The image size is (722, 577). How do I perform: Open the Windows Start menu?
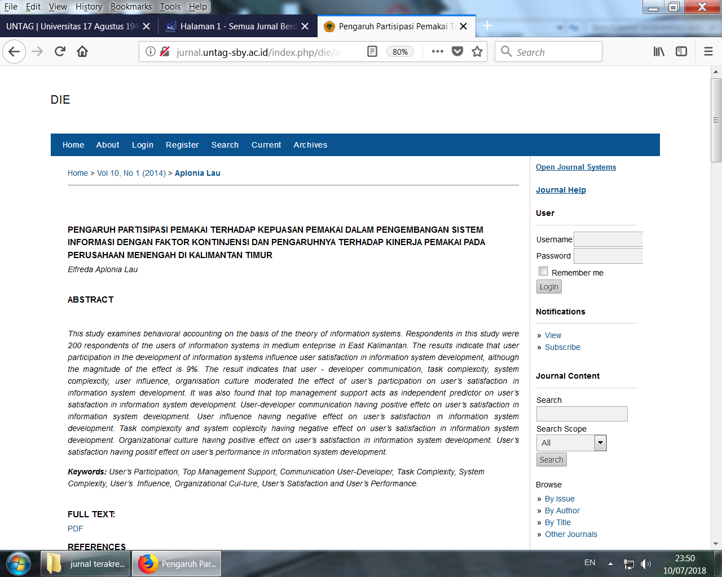(19, 563)
